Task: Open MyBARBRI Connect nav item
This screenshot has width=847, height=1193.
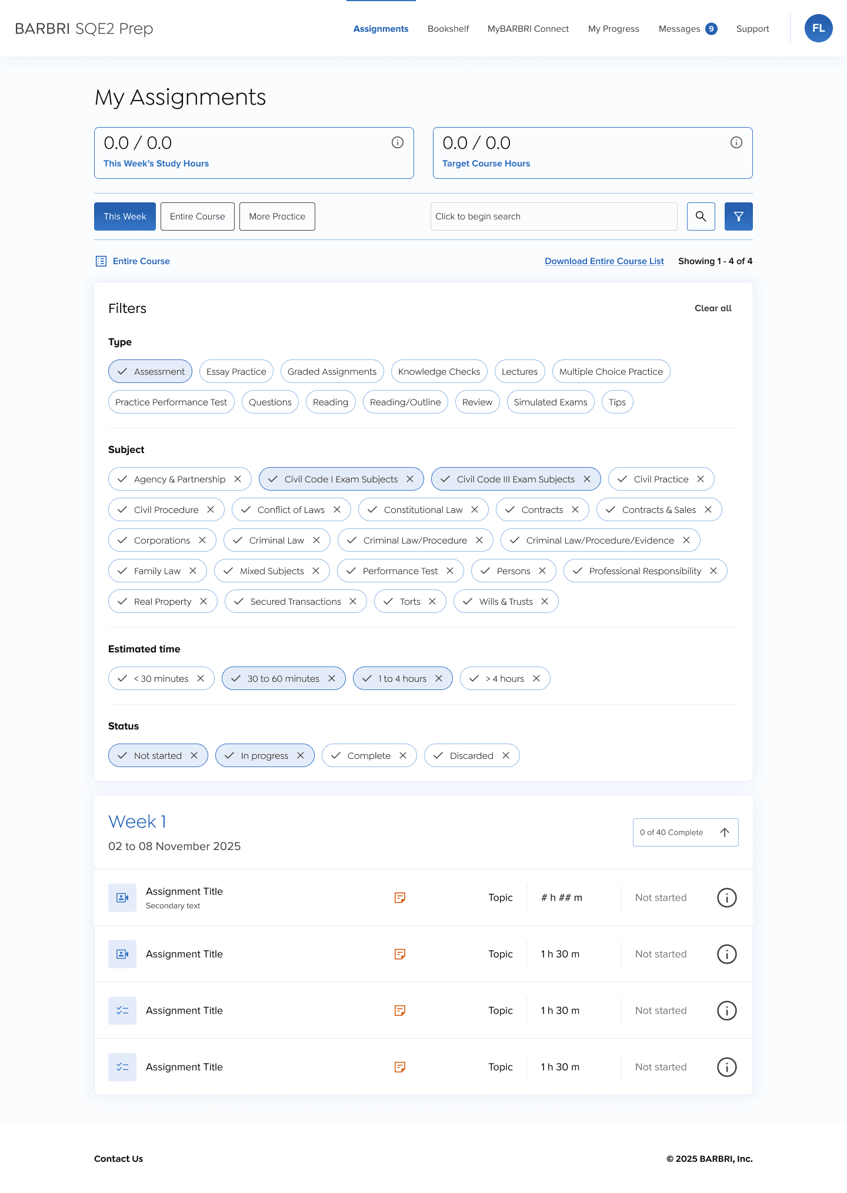Action: point(528,28)
